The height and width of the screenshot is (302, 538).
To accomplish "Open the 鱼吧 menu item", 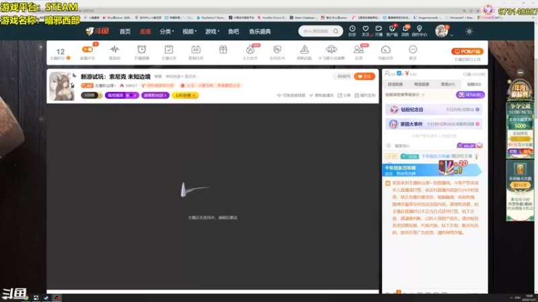I will tap(233, 32).
